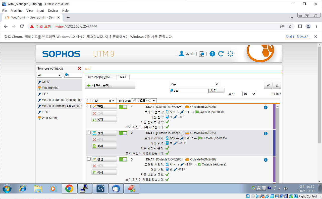Click 복제 button for NAT rule 2
The width and height of the screenshot is (322, 199).
(x=104, y=146)
